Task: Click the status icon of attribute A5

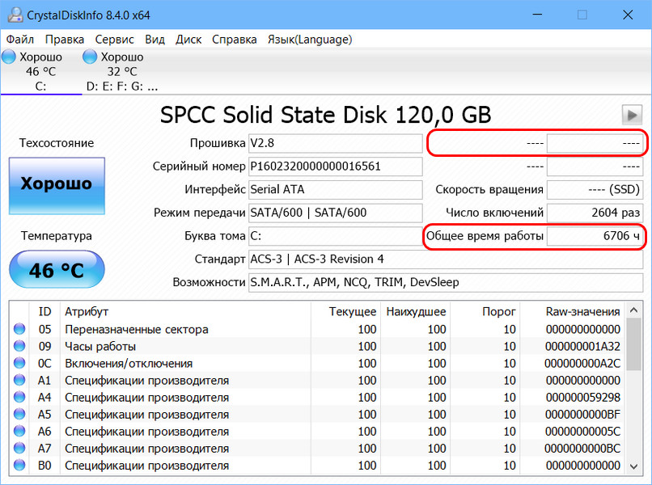Action: pos(19,415)
